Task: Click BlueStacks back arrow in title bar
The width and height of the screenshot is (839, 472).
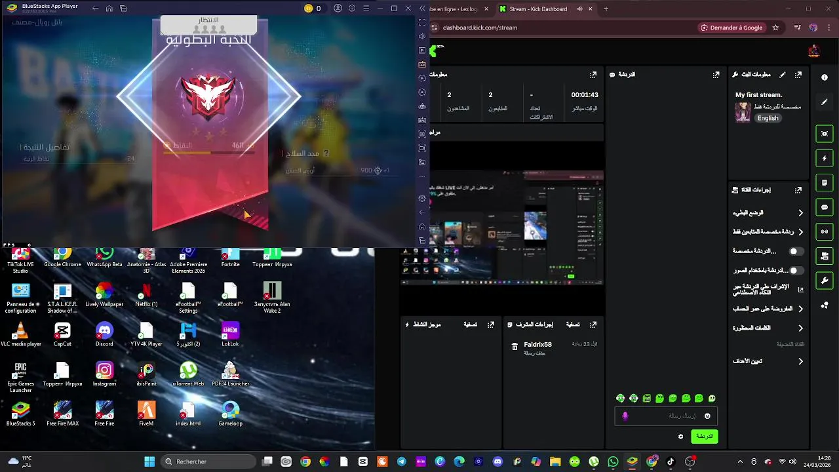Action: [95, 9]
